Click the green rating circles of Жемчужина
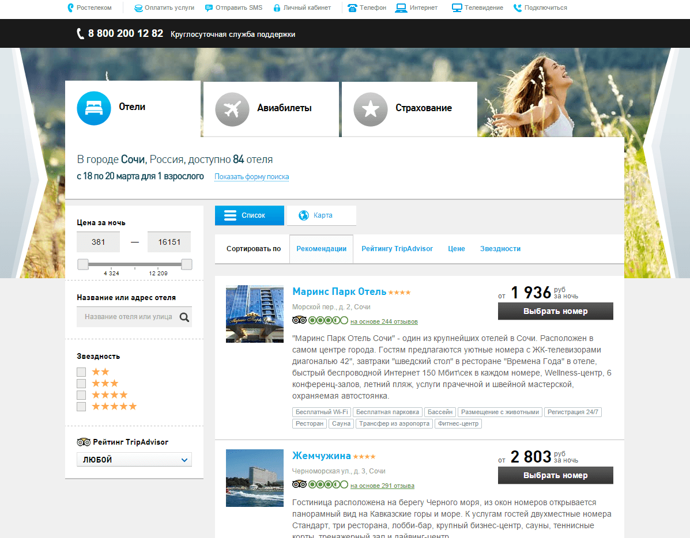Image resolution: width=690 pixels, height=538 pixels. pos(328,484)
